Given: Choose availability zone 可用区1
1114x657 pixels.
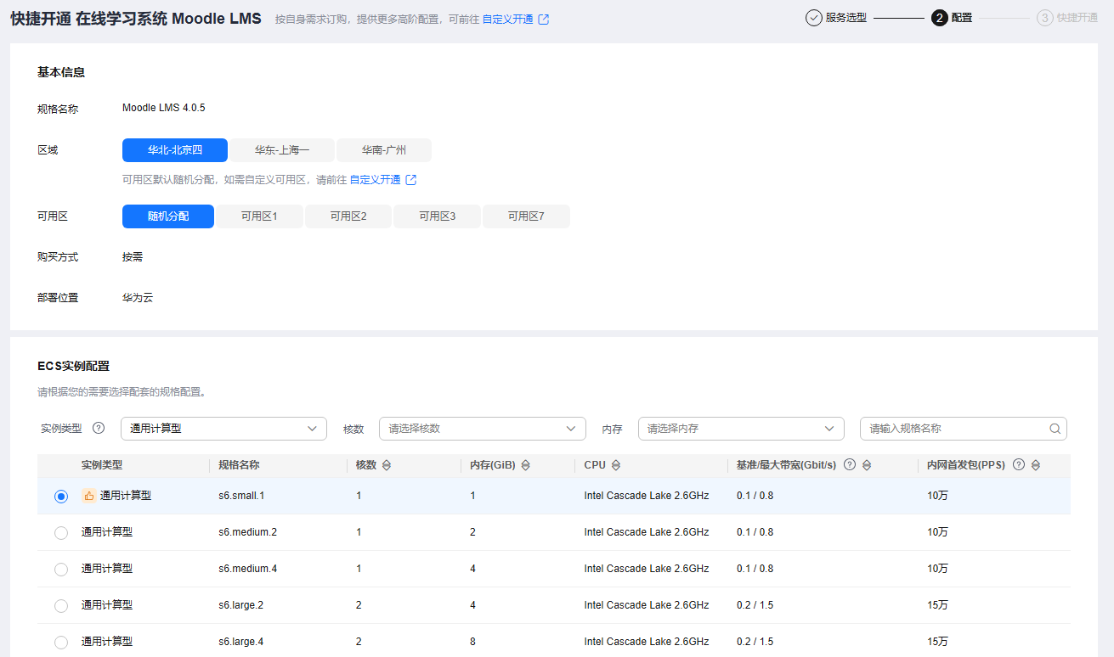Looking at the screenshot, I should click(x=259, y=216).
